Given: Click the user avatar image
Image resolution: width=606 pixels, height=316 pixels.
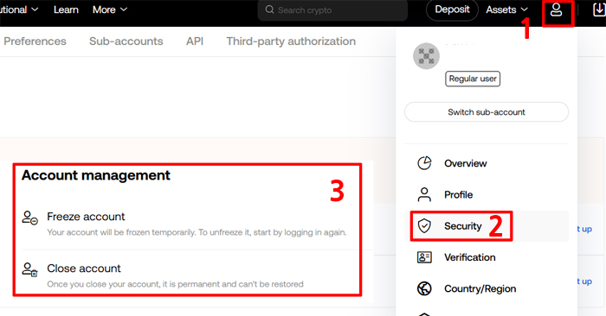Looking at the screenshot, I should [426, 56].
